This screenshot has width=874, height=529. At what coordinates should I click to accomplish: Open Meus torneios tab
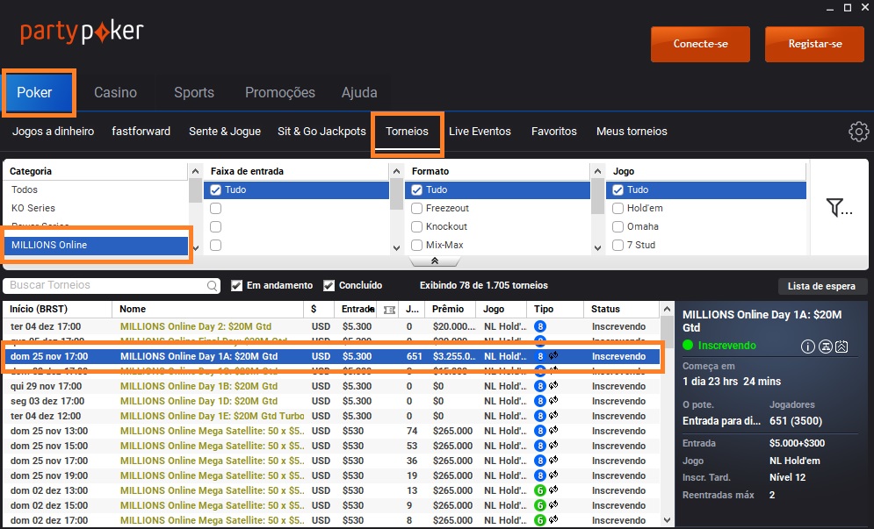click(632, 132)
